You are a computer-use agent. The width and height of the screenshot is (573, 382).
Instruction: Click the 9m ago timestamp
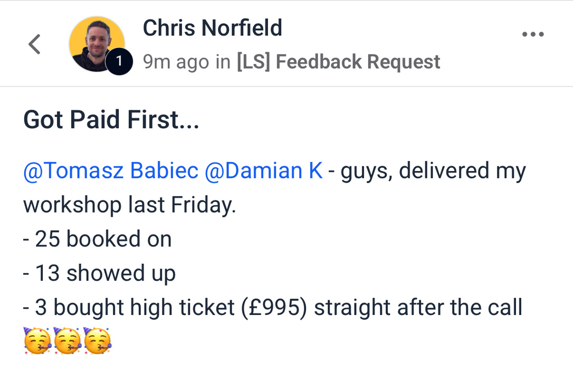pyautogui.click(x=176, y=62)
